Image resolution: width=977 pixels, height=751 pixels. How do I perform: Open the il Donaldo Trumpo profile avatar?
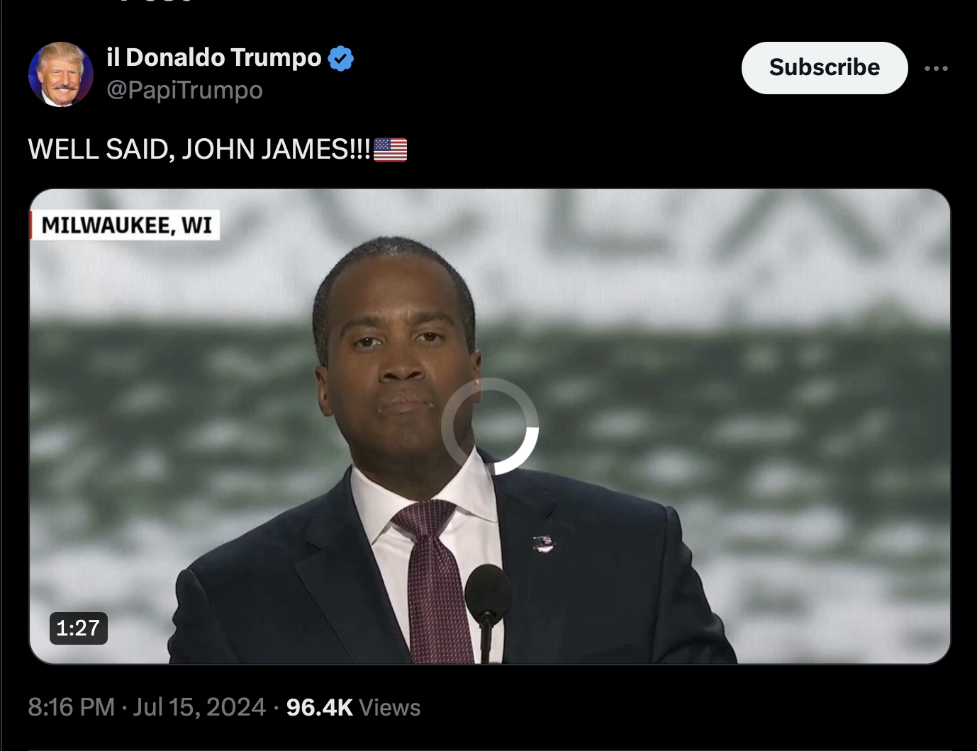(x=61, y=74)
